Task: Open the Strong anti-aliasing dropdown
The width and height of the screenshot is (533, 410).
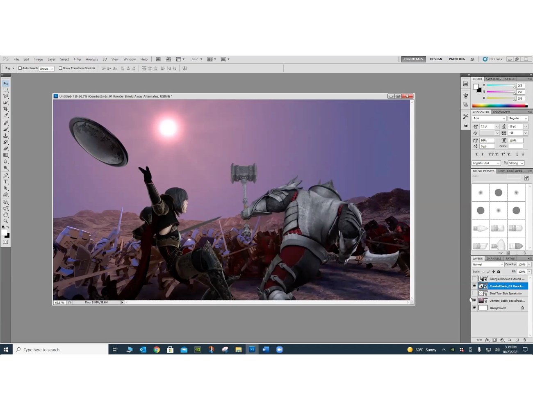Action: pyautogui.click(x=517, y=163)
